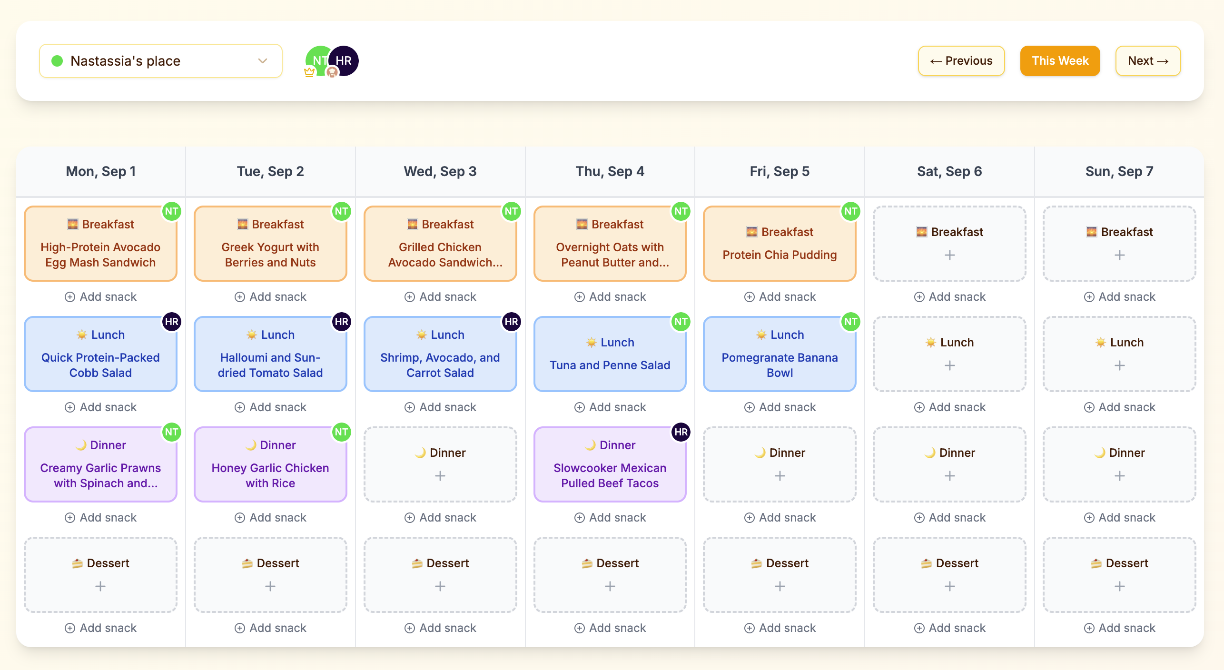
Task: Click the HR member avatar in header
Action: pos(344,60)
